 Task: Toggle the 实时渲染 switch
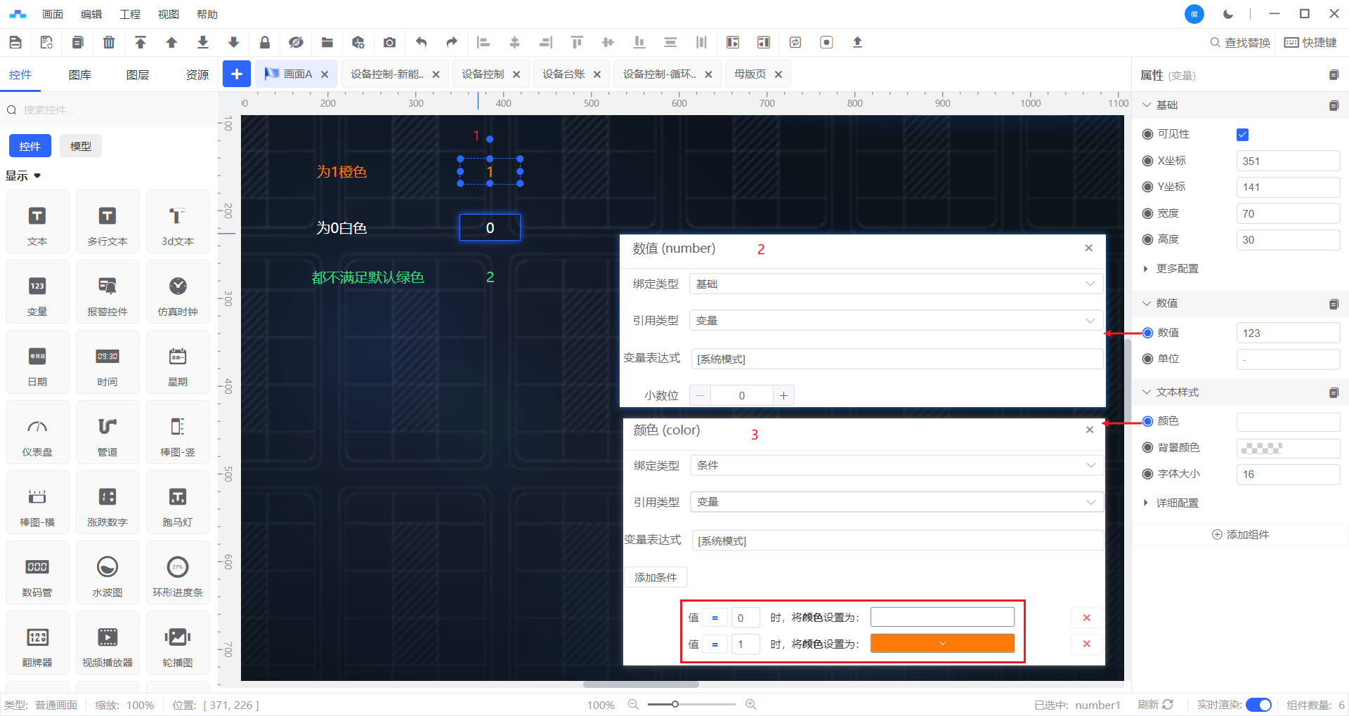1258,705
